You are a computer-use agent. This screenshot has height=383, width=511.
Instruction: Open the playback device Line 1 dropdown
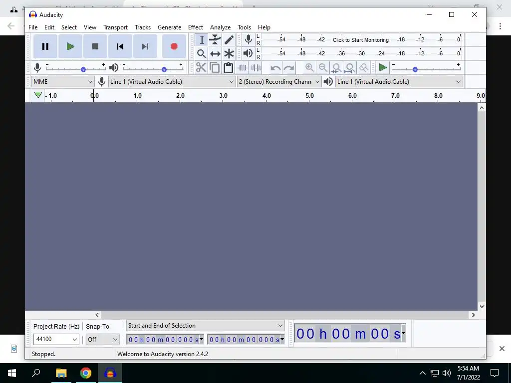(399, 82)
